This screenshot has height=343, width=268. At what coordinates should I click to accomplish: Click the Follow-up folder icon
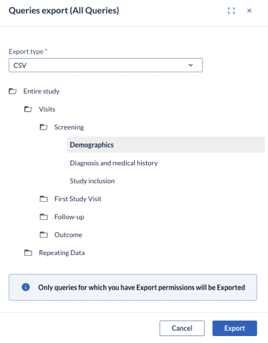point(44,217)
